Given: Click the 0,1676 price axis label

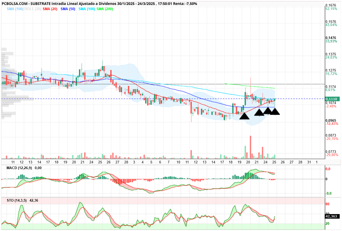Looking at the screenshot, I should (x=331, y=5).
